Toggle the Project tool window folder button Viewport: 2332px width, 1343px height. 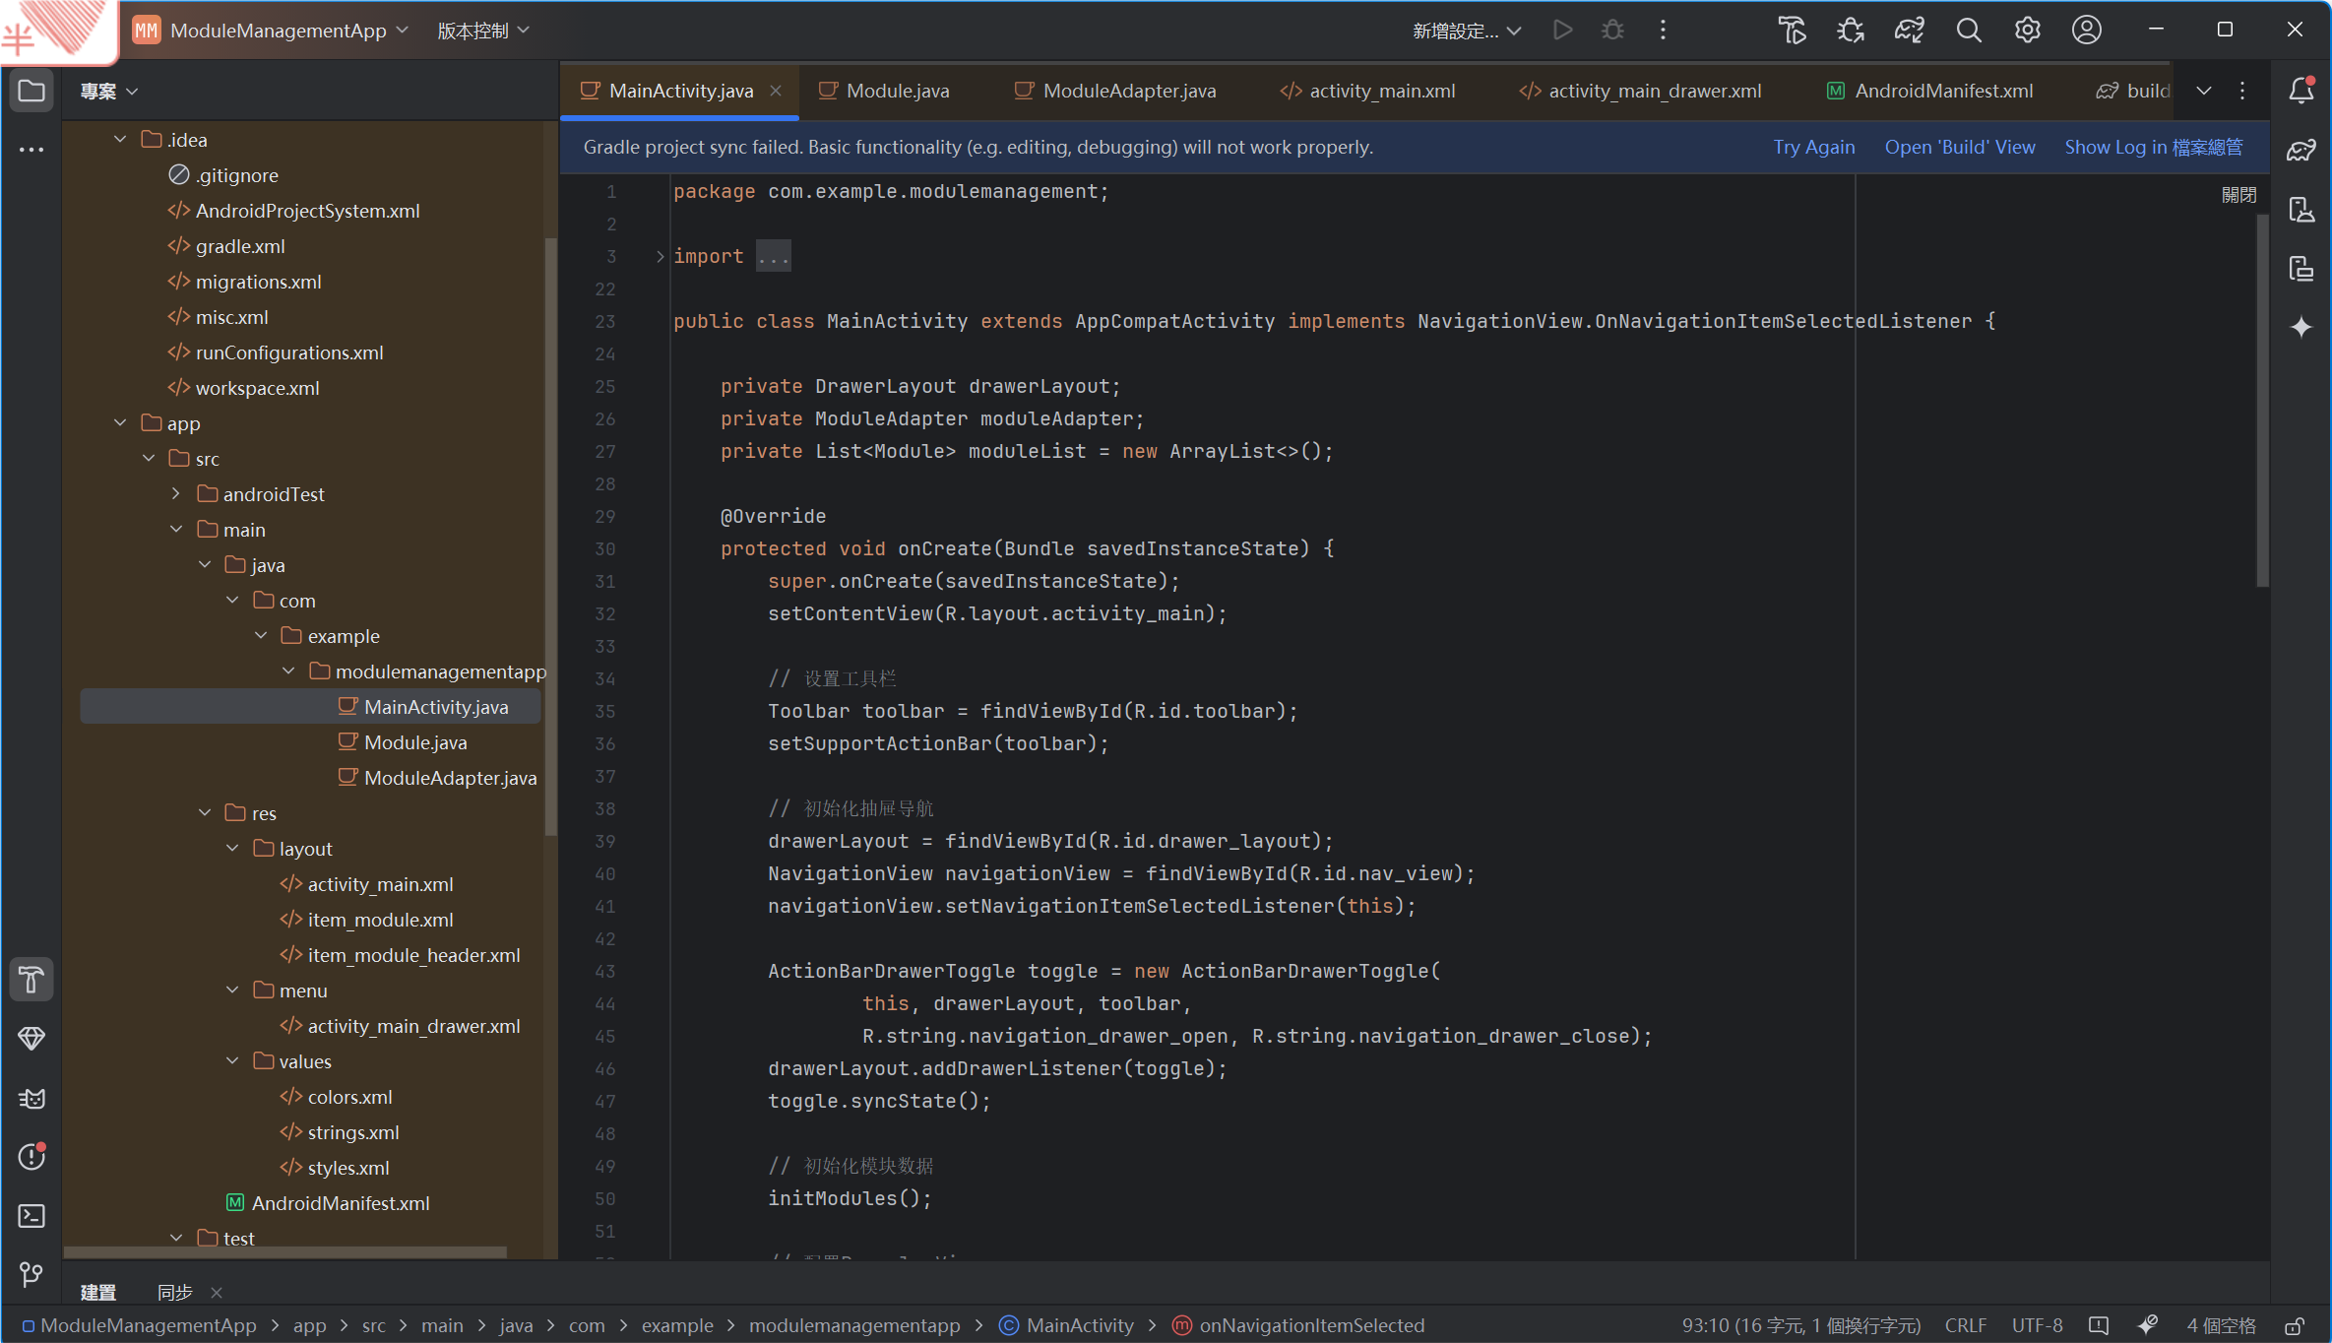(x=32, y=91)
